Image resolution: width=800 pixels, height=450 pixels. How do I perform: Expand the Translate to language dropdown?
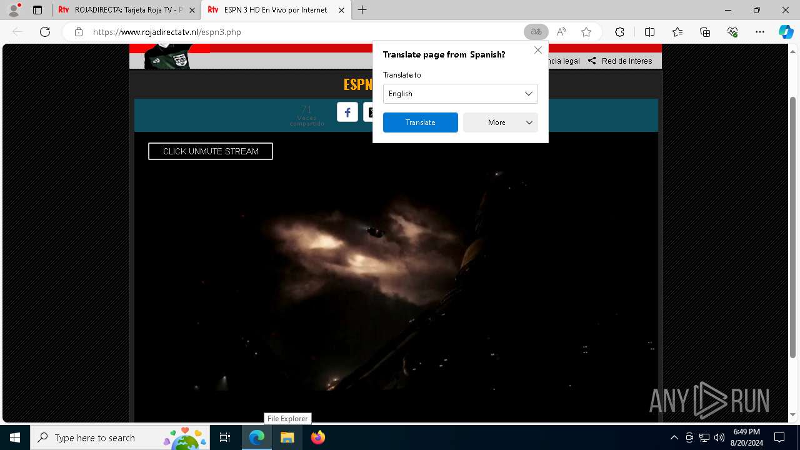461,94
